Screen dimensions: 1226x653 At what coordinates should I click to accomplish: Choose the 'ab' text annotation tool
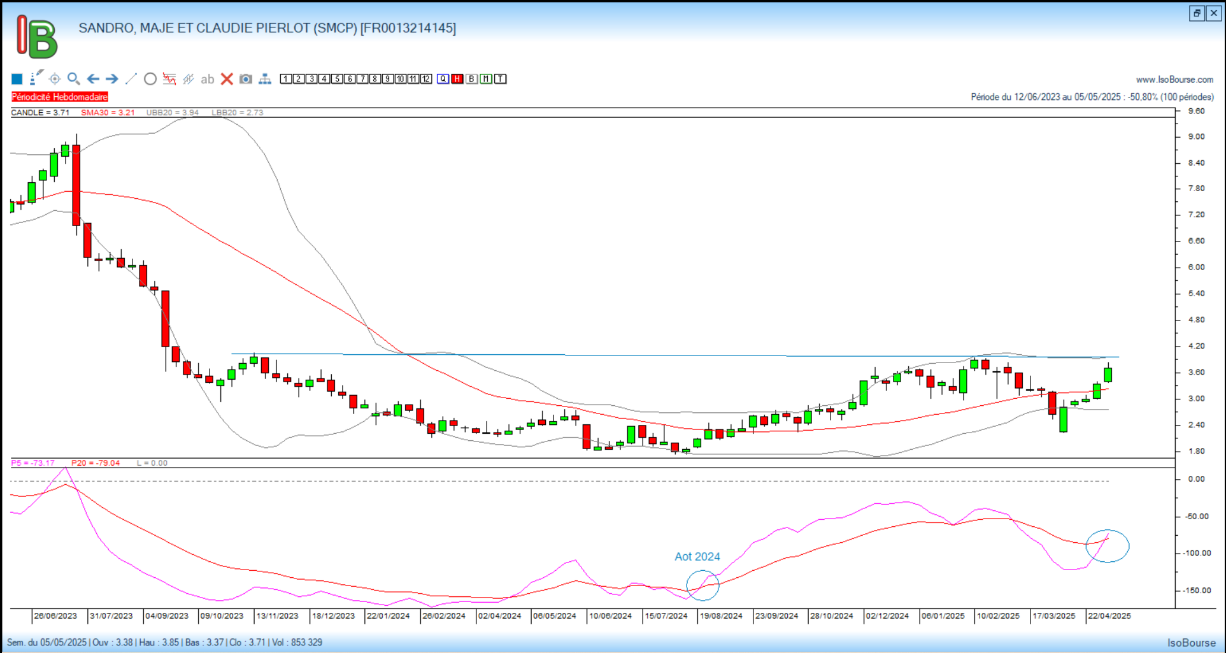[208, 80]
